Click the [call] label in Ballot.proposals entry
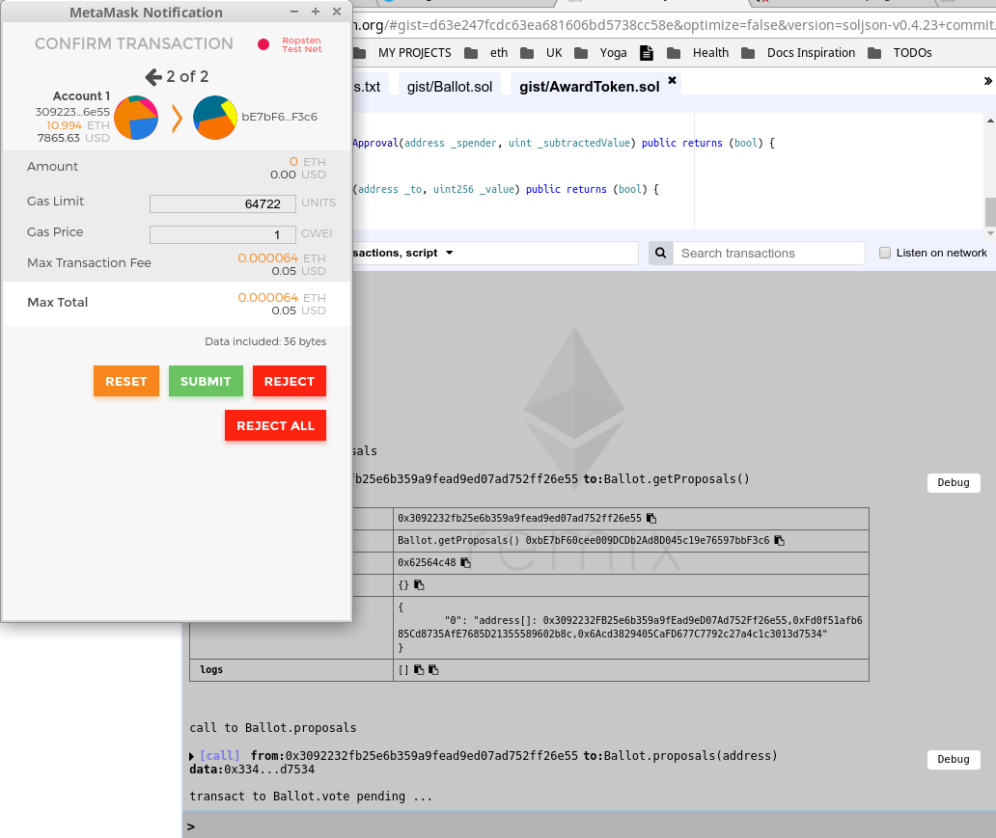This screenshot has width=996, height=838. click(220, 755)
